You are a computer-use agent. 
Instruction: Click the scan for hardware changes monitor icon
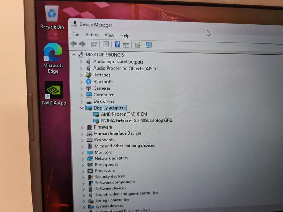pyautogui.click(x=149, y=45)
